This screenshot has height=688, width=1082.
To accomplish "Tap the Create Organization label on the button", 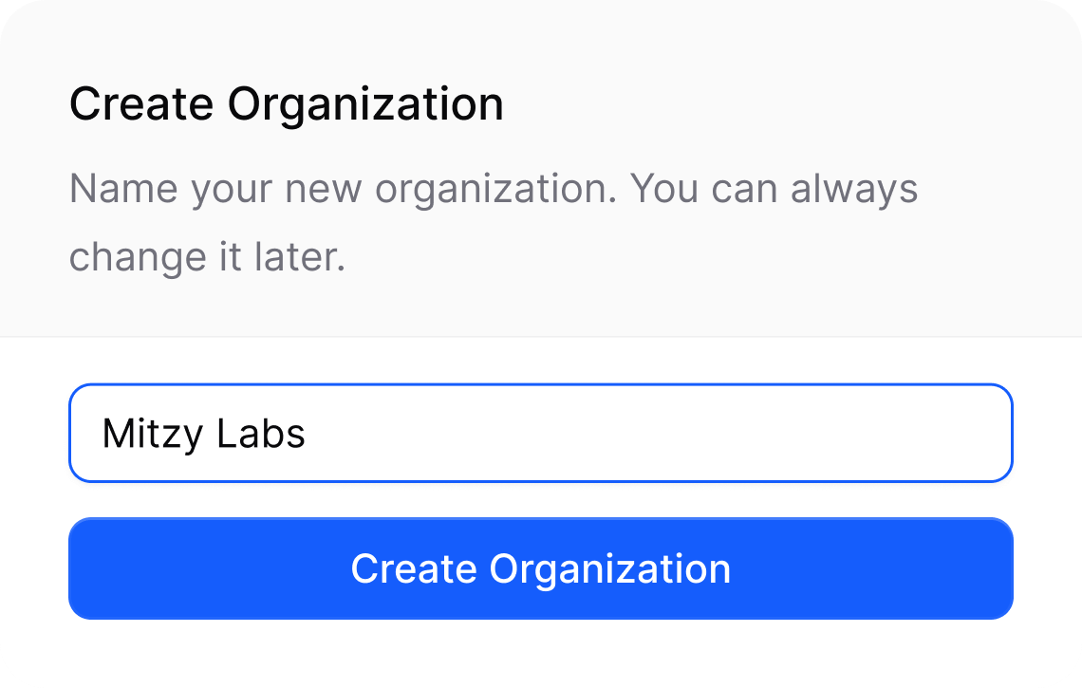I will click(540, 568).
